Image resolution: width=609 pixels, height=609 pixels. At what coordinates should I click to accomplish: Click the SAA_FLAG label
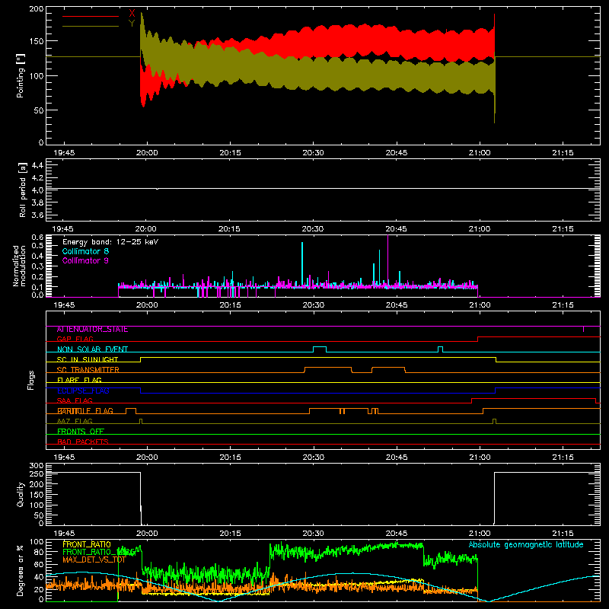[75, 400]
